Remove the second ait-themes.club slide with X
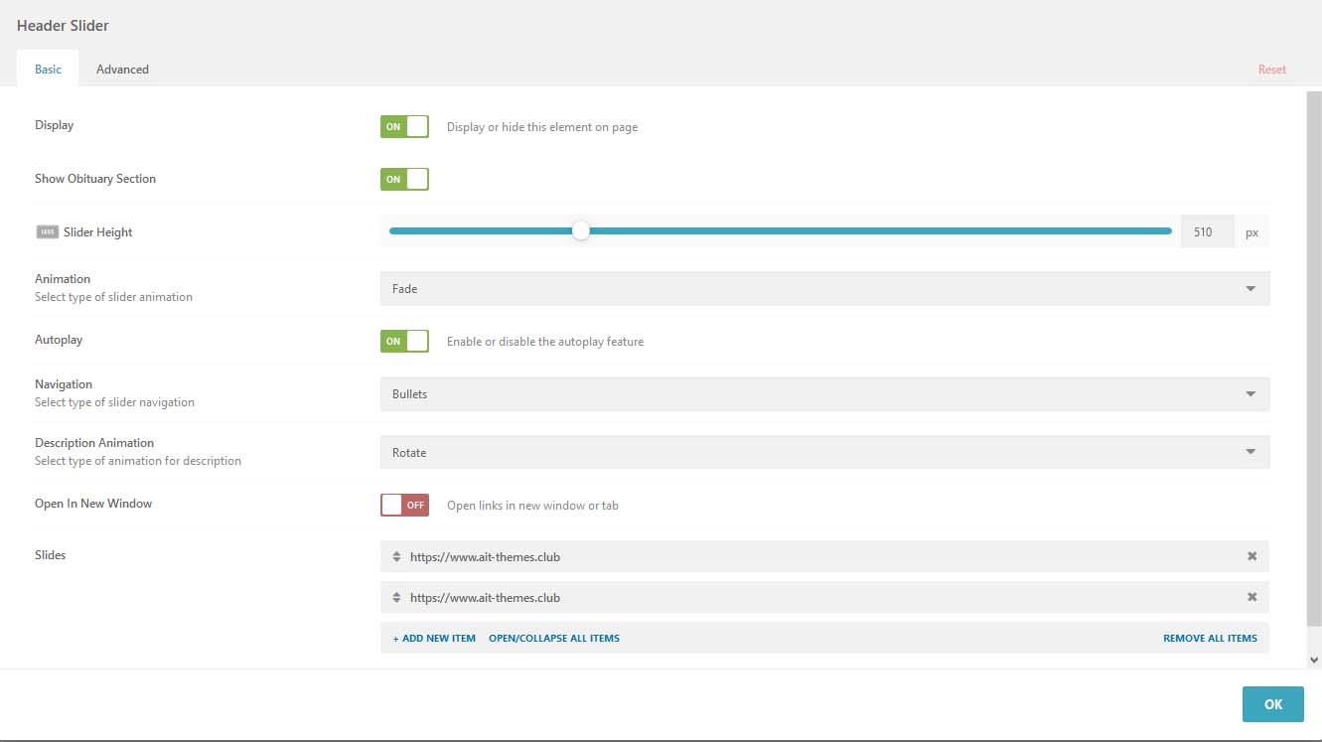 pos(1251,597)
